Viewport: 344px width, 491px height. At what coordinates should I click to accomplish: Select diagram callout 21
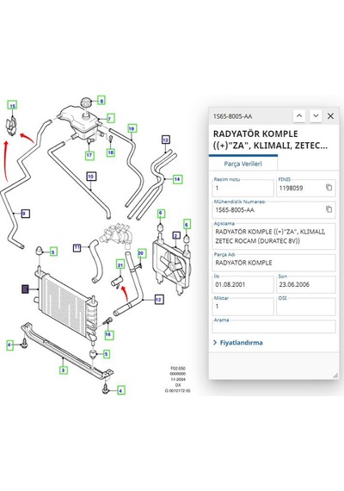(120, 264)
